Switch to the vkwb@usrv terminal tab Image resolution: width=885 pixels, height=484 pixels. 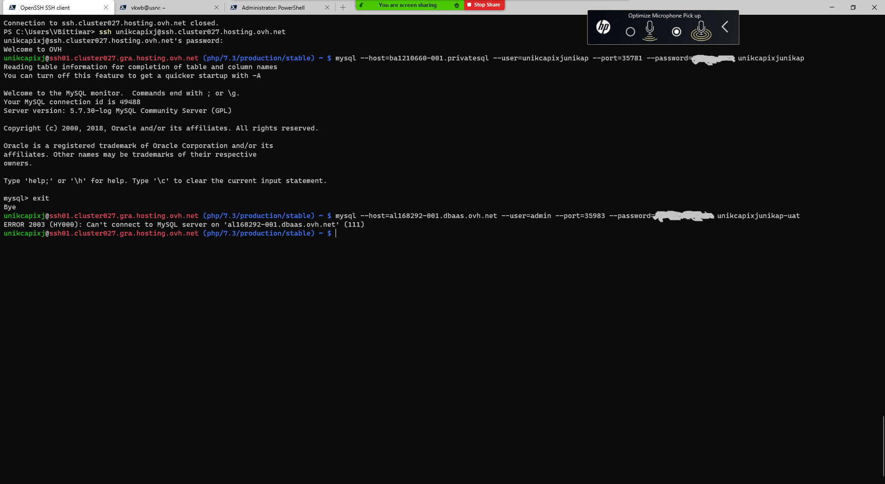pyautogui.click(x=161, y=7)
